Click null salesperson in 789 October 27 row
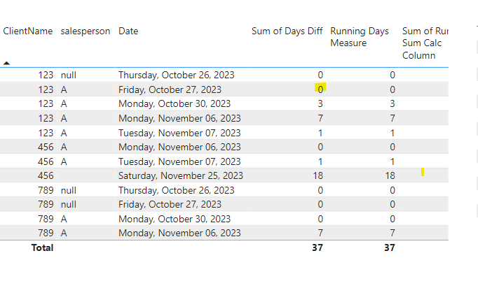The width and height of the screenshot is (478, 288). click(x=68, y=204)
